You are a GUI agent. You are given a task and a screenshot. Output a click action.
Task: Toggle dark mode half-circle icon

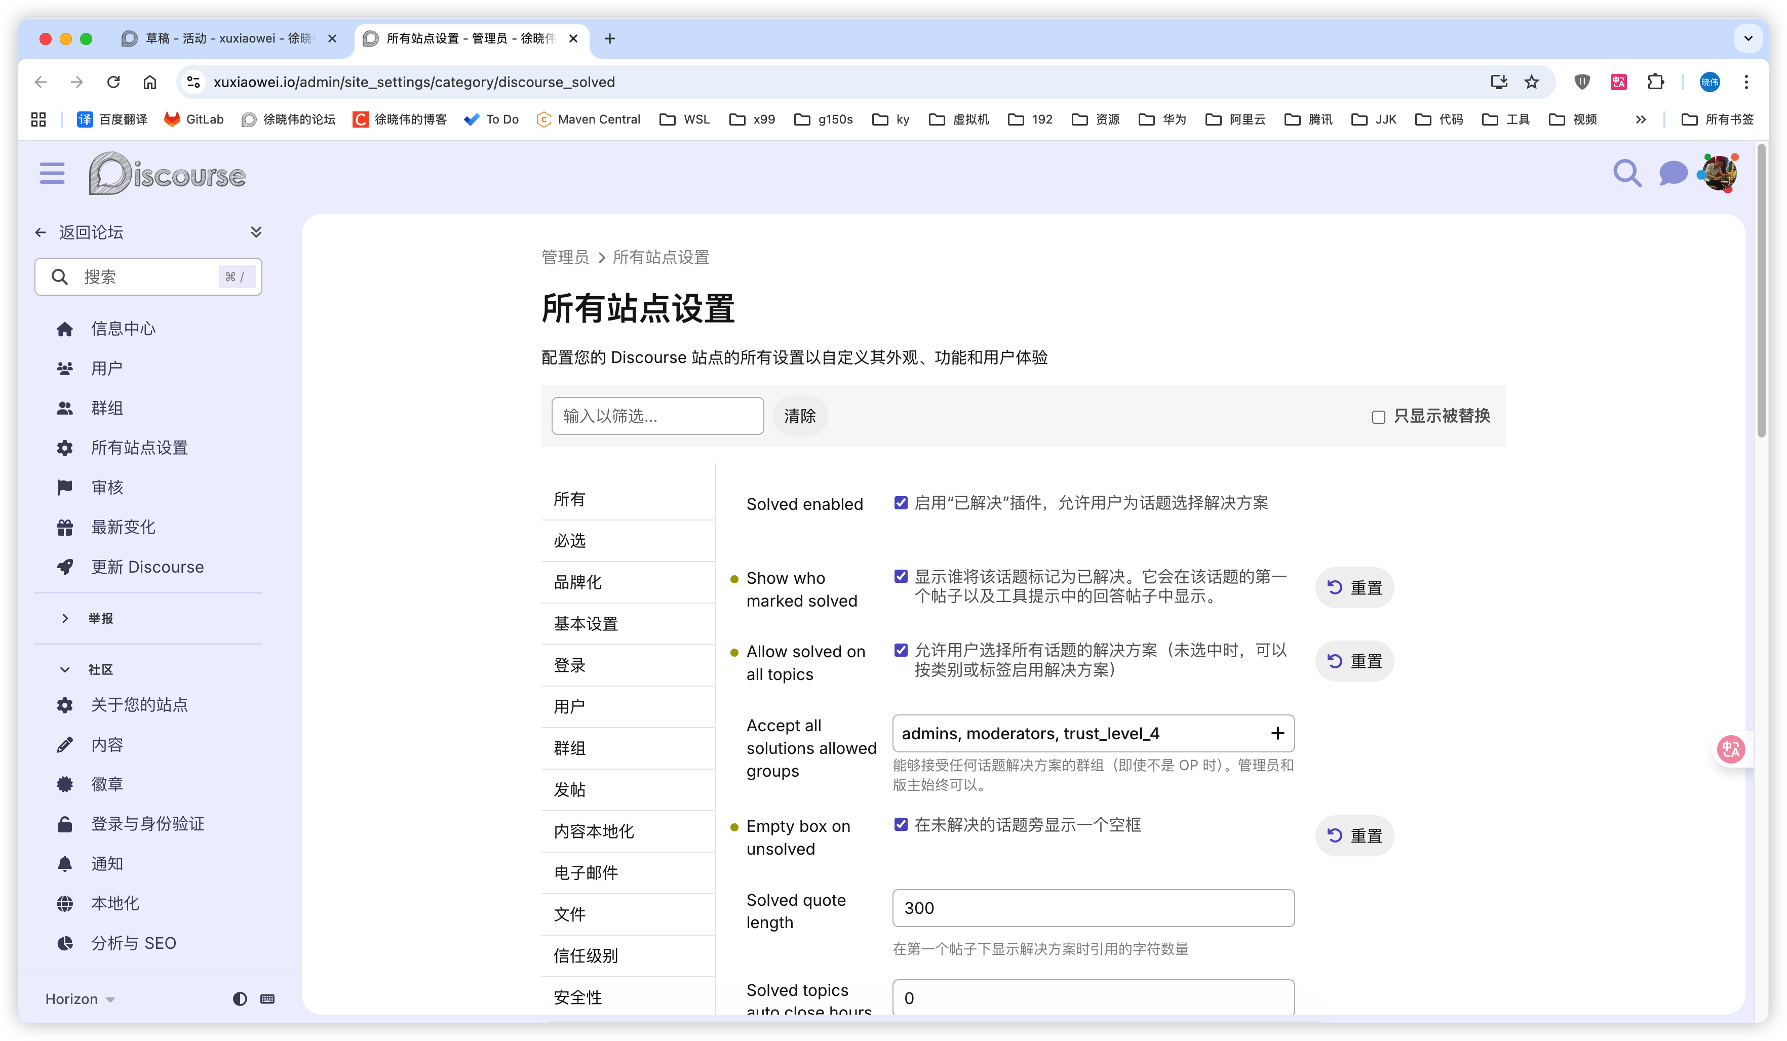[240, 998]
